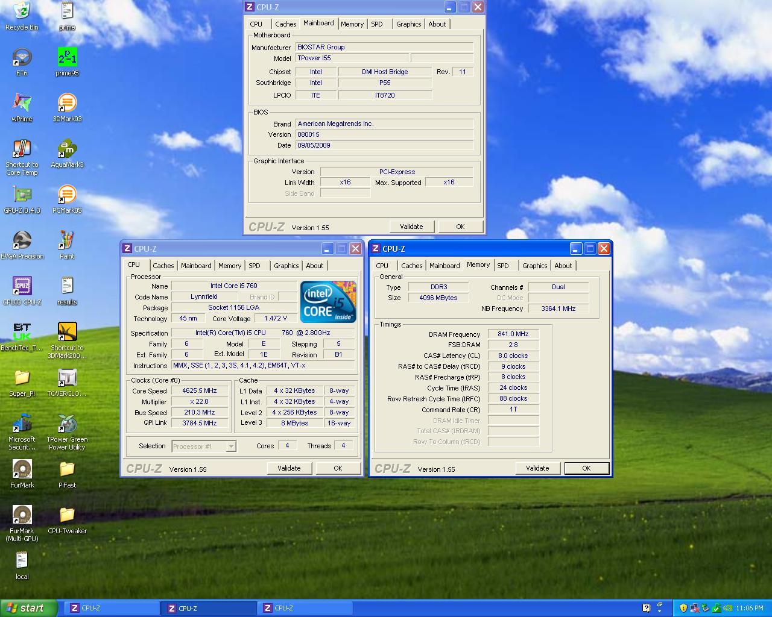Click Validate in the Memory window
772x617 pixels.
coord(537,468)
